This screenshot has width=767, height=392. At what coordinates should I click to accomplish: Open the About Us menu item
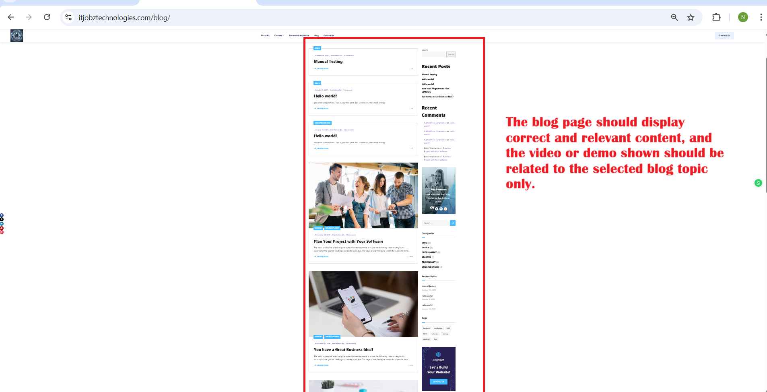coord(265,35)
